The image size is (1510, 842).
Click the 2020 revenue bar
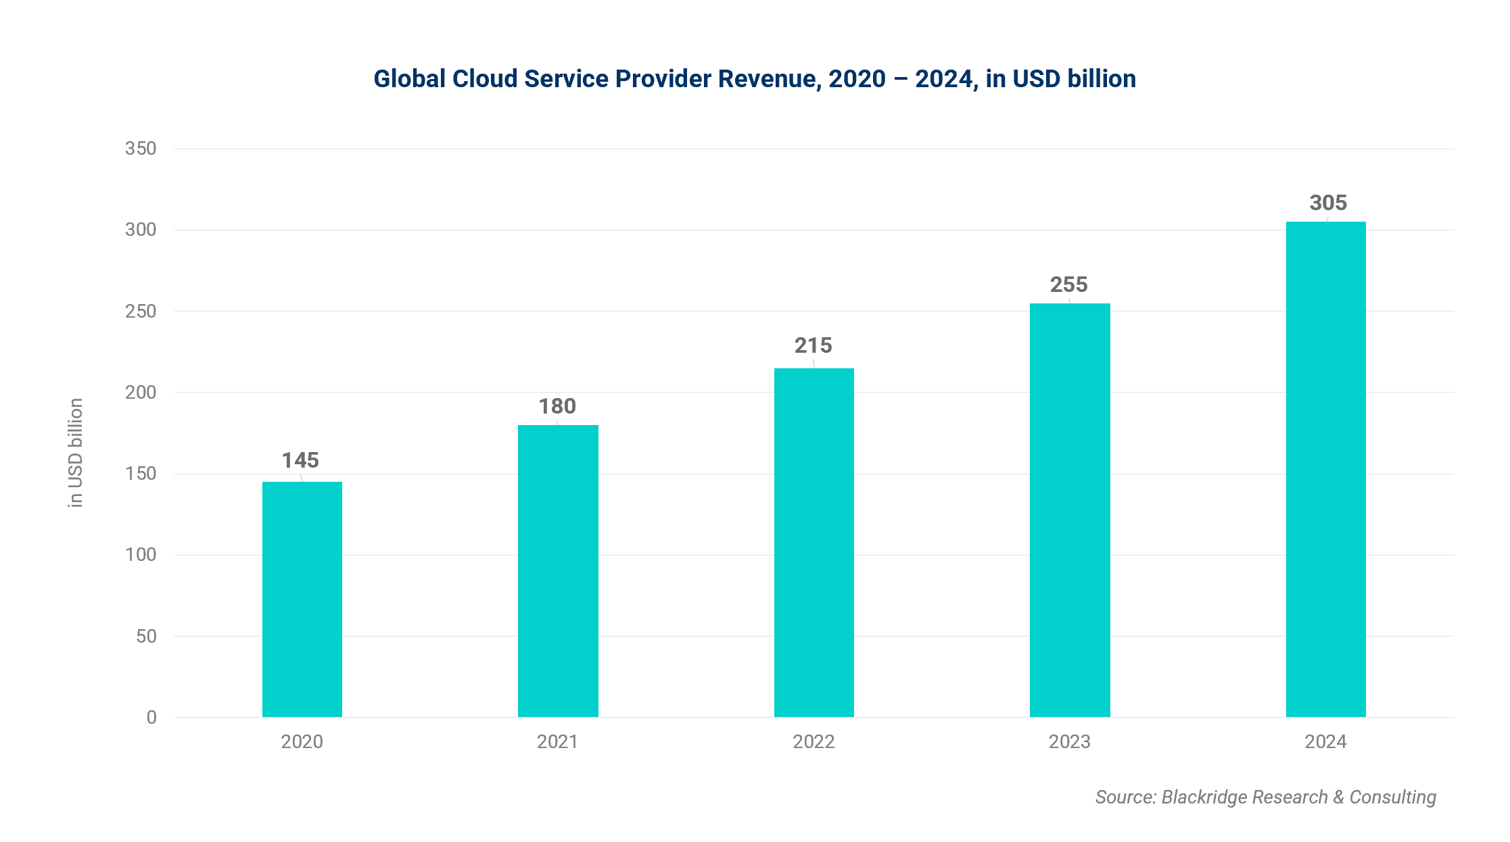point(302,599)
